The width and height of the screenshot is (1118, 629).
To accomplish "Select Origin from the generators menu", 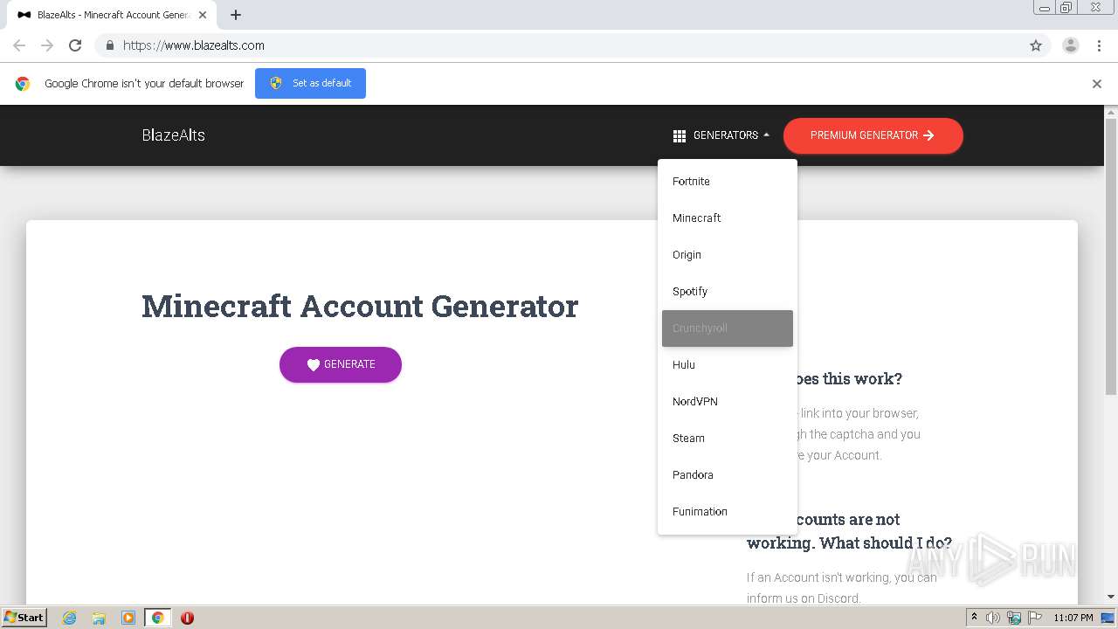I will point(727,255).
